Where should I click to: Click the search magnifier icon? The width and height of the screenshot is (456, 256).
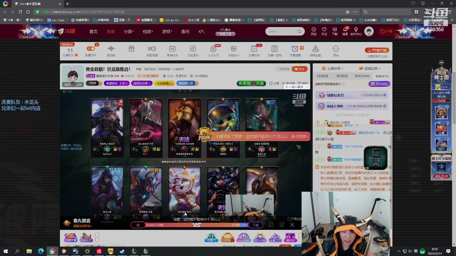[x=299, y=31]
